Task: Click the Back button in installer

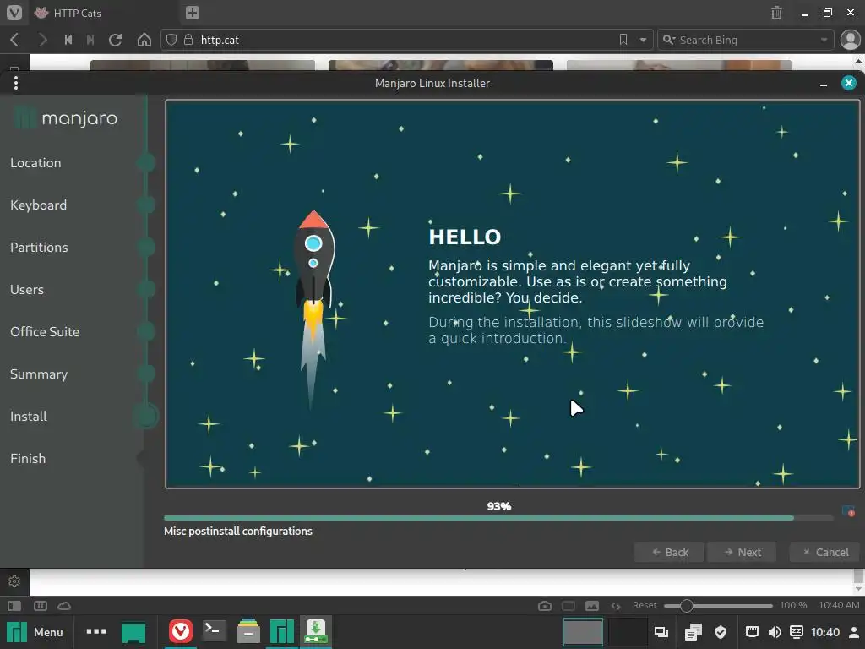Action: click(x=669, y=552)
